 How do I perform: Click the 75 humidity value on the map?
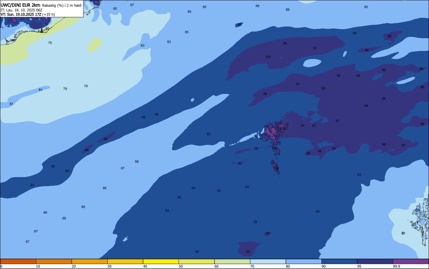coord(50,43)
